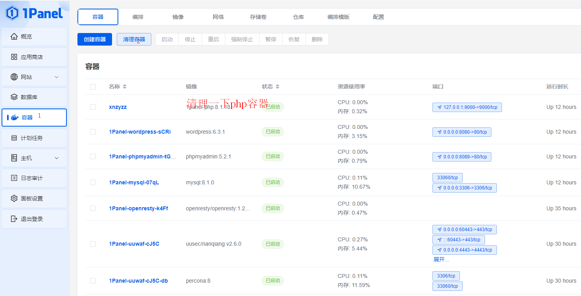Click the calendar icon beside 计划任务

14,138
